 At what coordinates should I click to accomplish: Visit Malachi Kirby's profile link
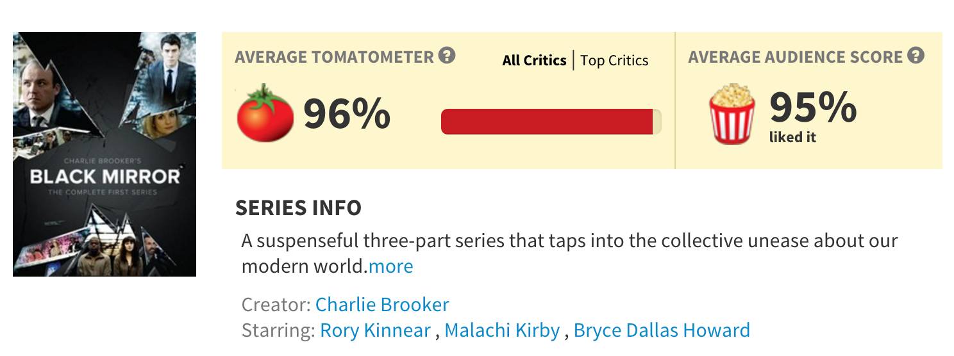point(502,330)
